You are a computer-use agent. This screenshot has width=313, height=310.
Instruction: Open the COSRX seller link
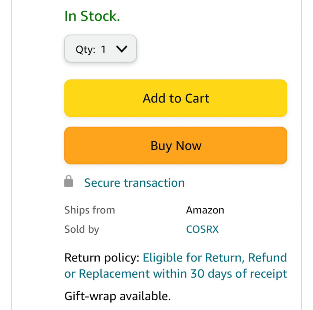point(202,229)
